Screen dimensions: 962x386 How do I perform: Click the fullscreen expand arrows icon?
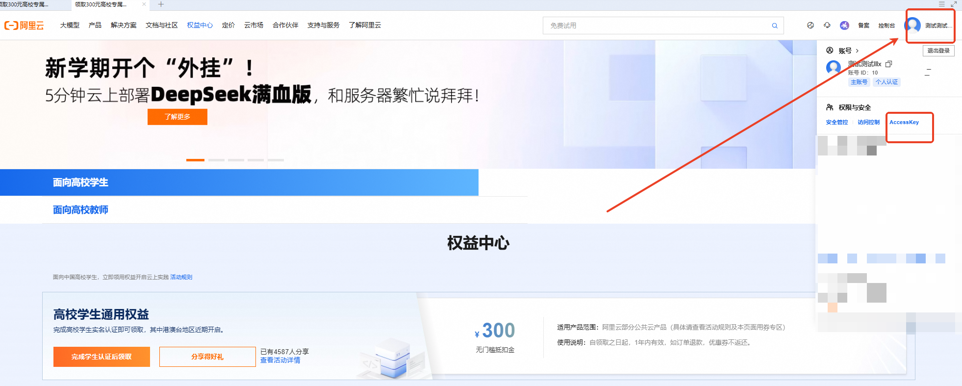coord(954,4)
